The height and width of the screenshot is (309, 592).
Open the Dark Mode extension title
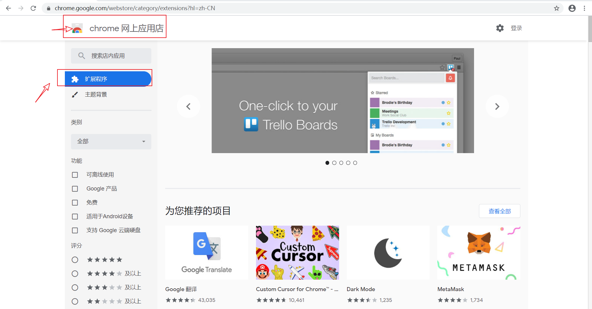tap(361, 289)
